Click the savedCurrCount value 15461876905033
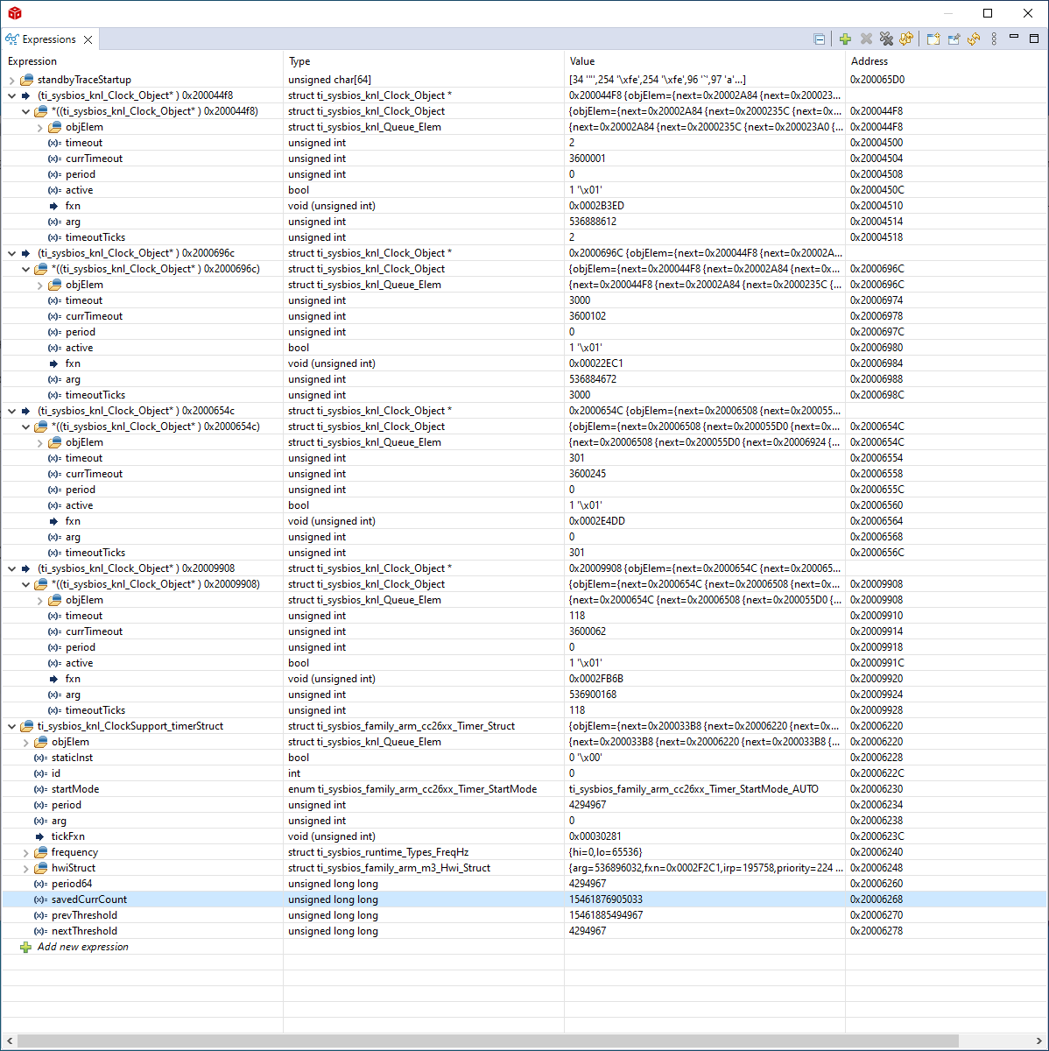This screenshot has width=1049, height=1051. pyautogui.click(x=606, y=899)
